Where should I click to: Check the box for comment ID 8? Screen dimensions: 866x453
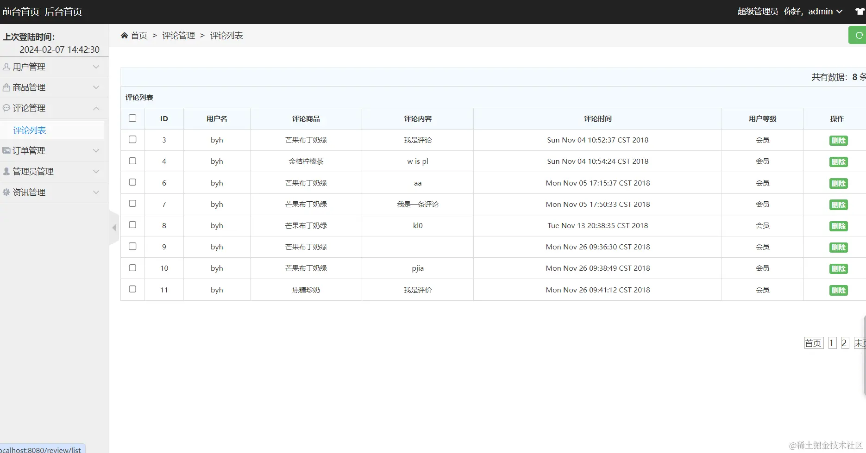(132, 224)
